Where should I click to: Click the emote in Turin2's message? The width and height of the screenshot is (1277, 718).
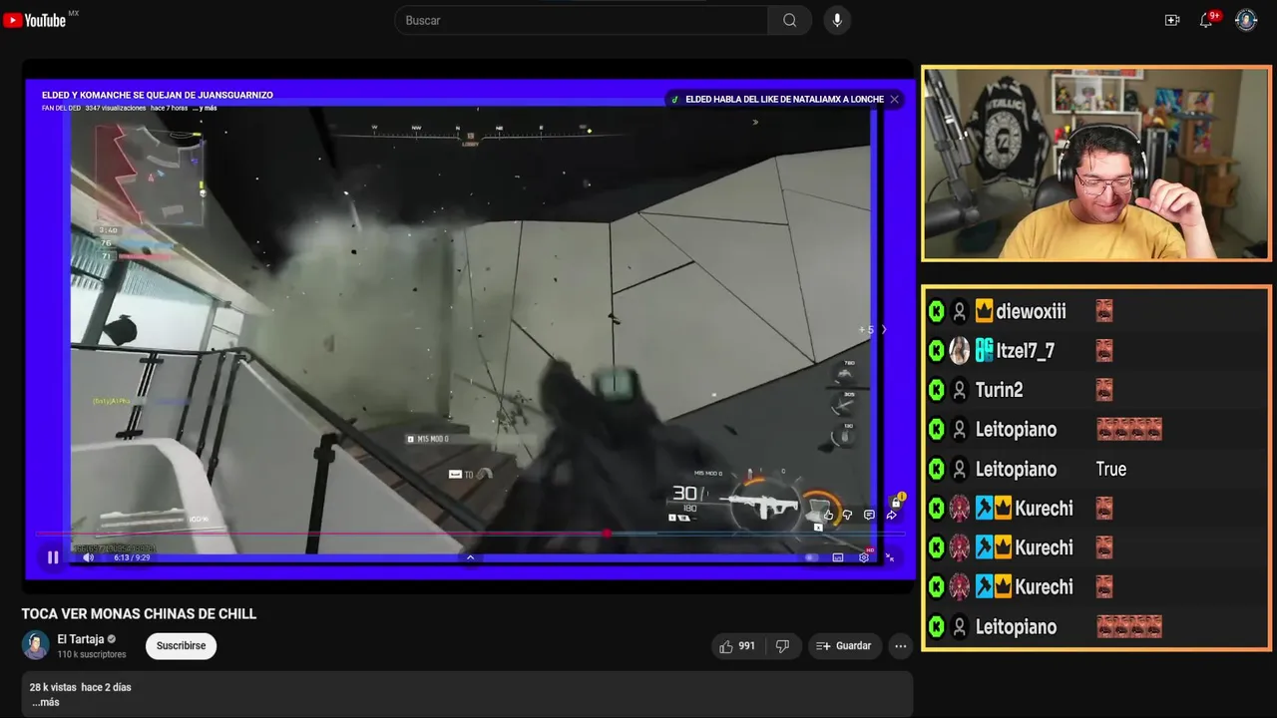[x=1103, y=390]
